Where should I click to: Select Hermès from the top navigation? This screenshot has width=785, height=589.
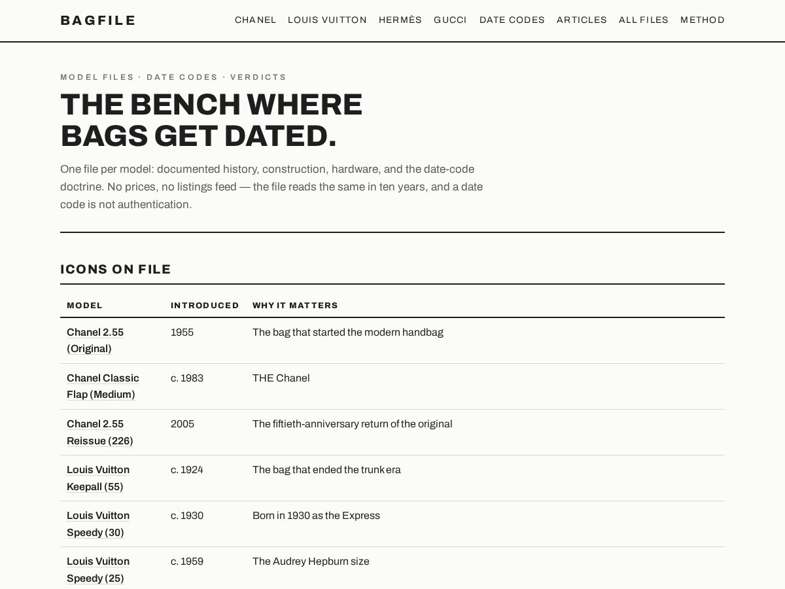click(400, 20)
